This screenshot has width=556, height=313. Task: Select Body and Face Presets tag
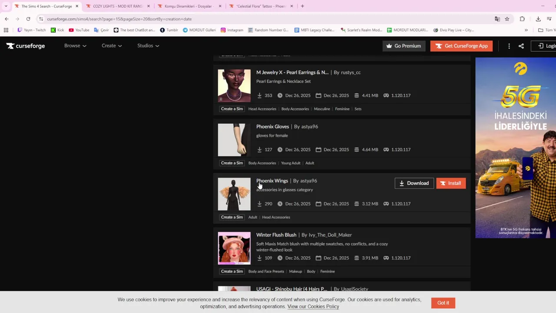(266, 271)
